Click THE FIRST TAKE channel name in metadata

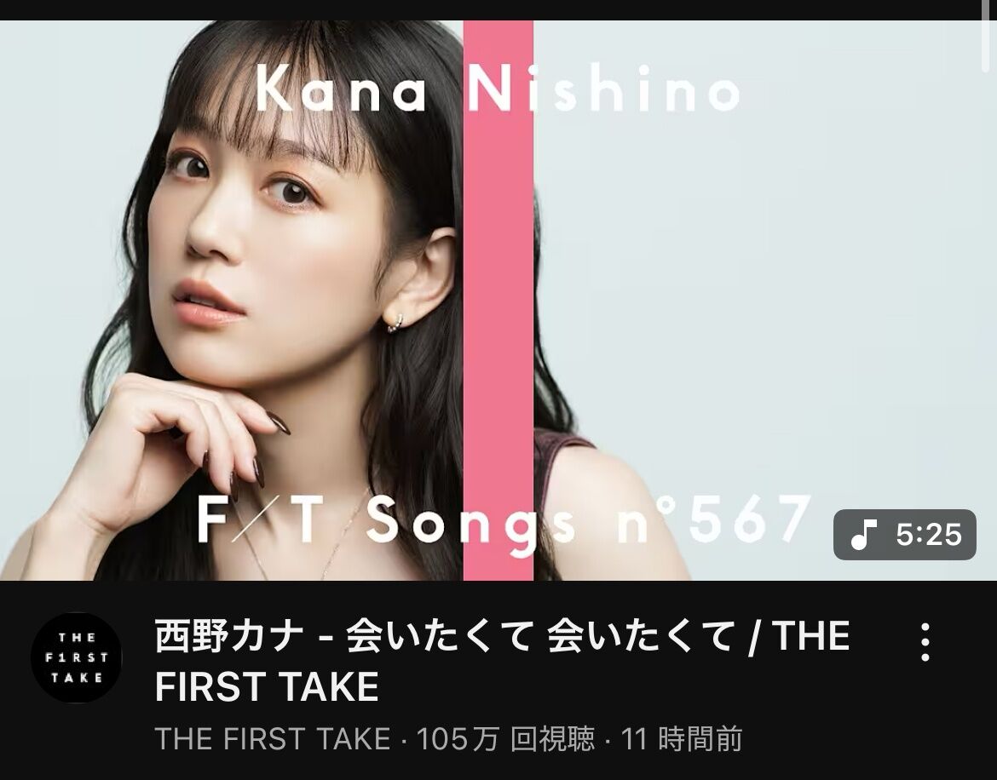273,739
